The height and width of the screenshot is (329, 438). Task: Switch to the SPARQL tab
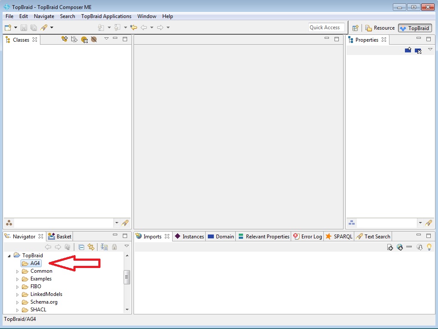click(x=339, y=237)
